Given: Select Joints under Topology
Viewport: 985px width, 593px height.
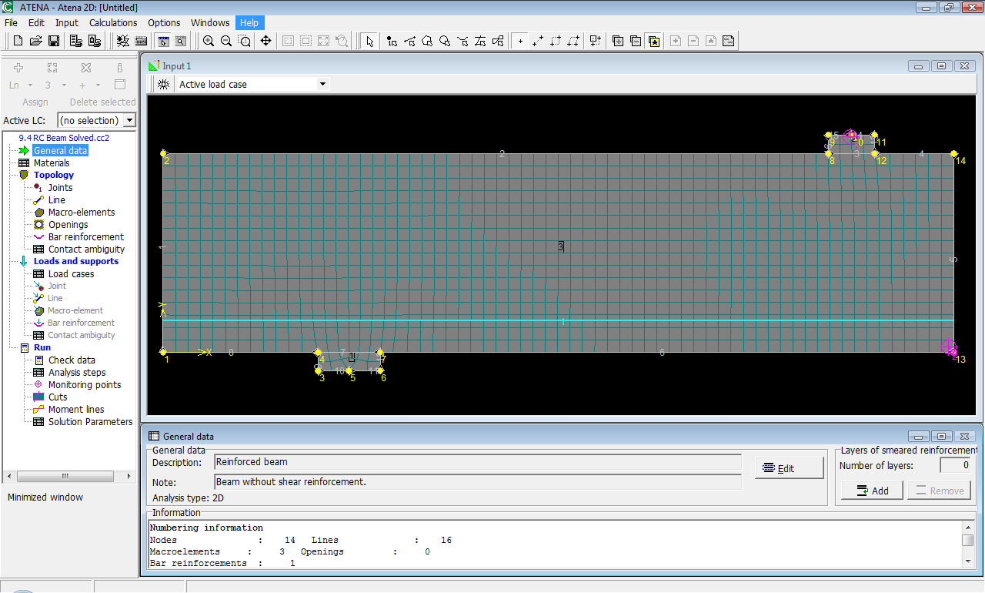Looking at the screenshot, I should pos(60,187).
